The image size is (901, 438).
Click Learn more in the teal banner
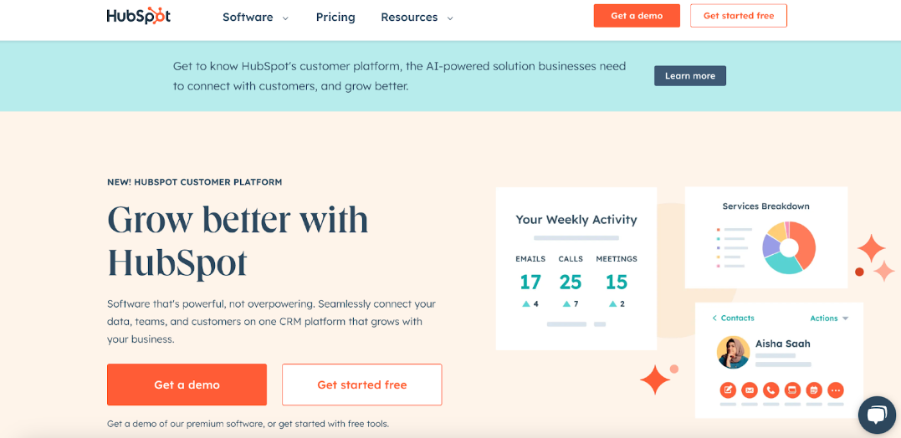[690, 76]
